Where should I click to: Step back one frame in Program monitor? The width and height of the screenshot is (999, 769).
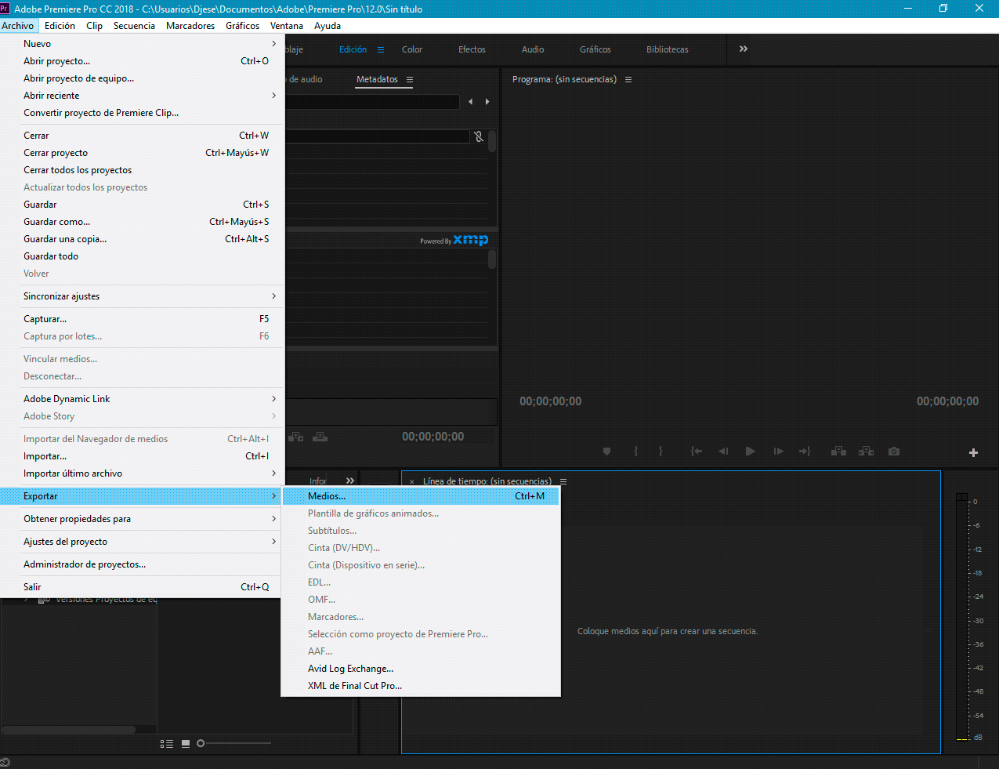pos(723,452)
